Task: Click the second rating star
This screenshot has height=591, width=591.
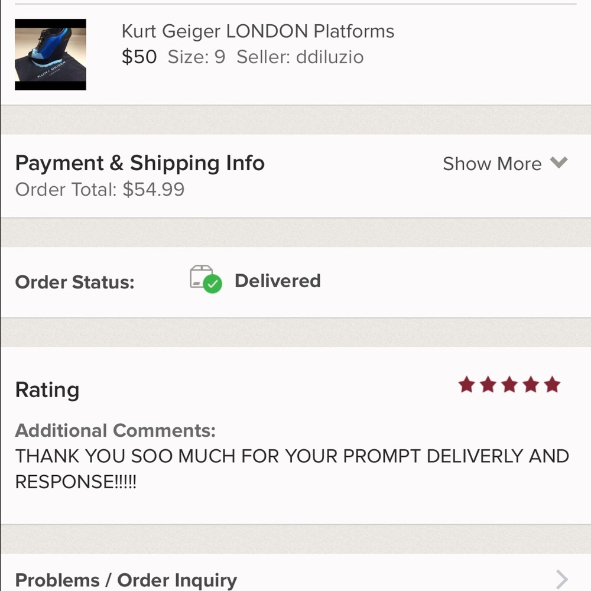Action: click(x=488, y=385)
